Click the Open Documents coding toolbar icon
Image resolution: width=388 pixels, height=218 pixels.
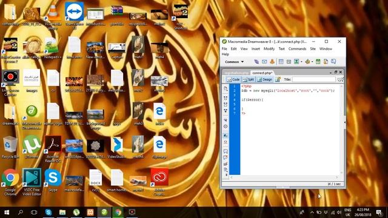click(x=226, y=89)
